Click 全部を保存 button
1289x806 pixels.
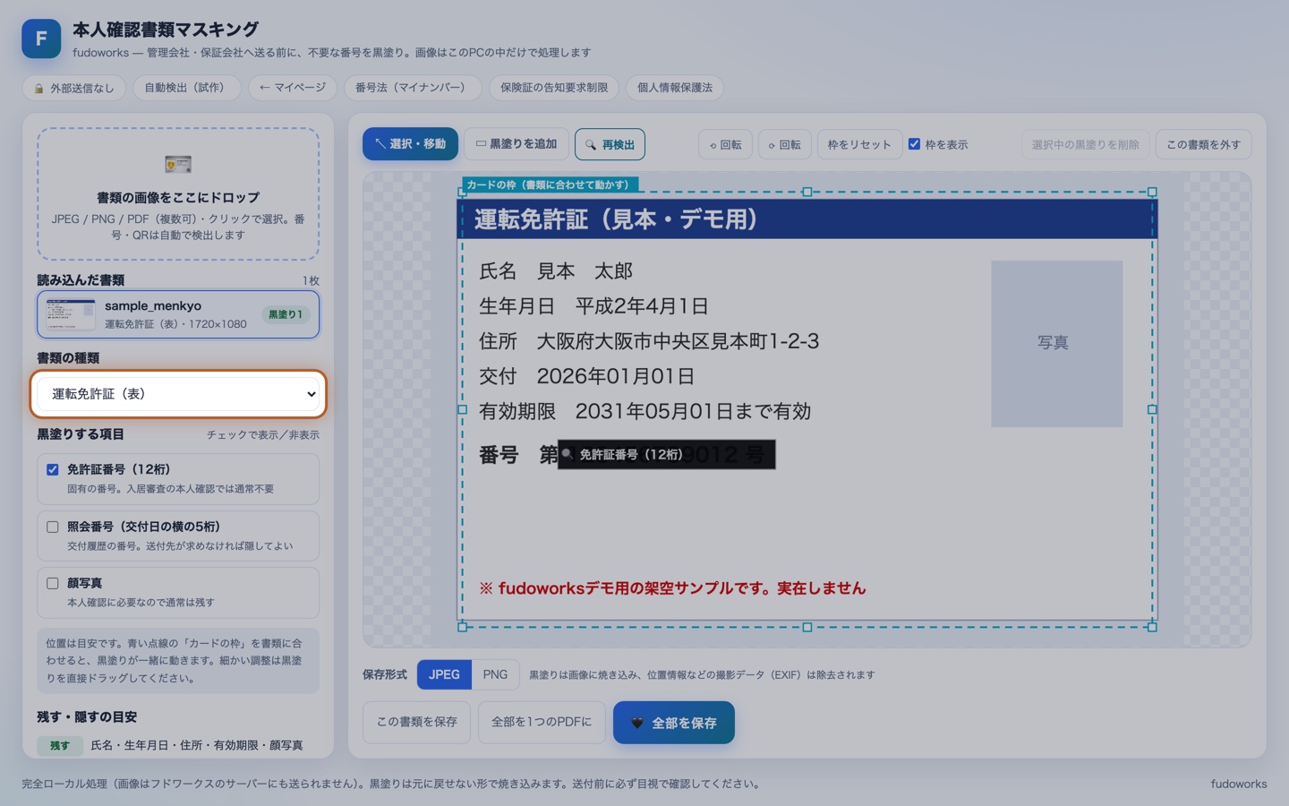coord(674,722)
